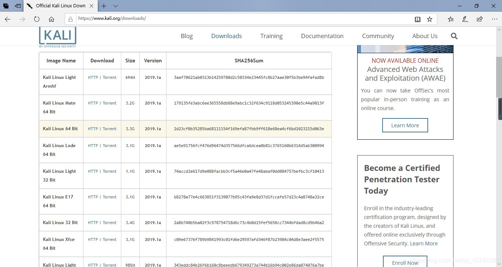
Task: Close the Kali Linux Downloads tab
Action: 92,6
